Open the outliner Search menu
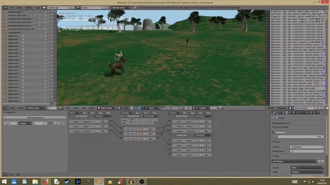 point(21,108)
